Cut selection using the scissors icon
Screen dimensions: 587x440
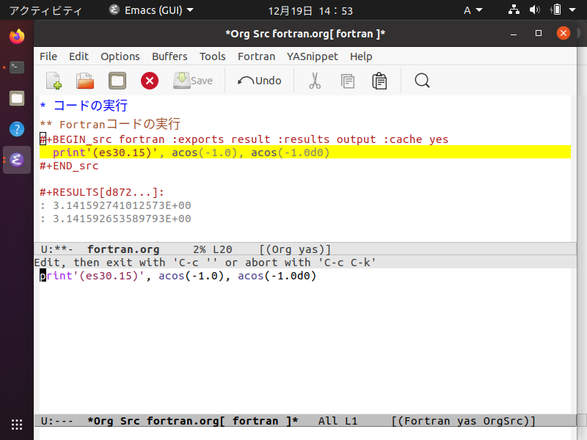[x=314, y=81]
